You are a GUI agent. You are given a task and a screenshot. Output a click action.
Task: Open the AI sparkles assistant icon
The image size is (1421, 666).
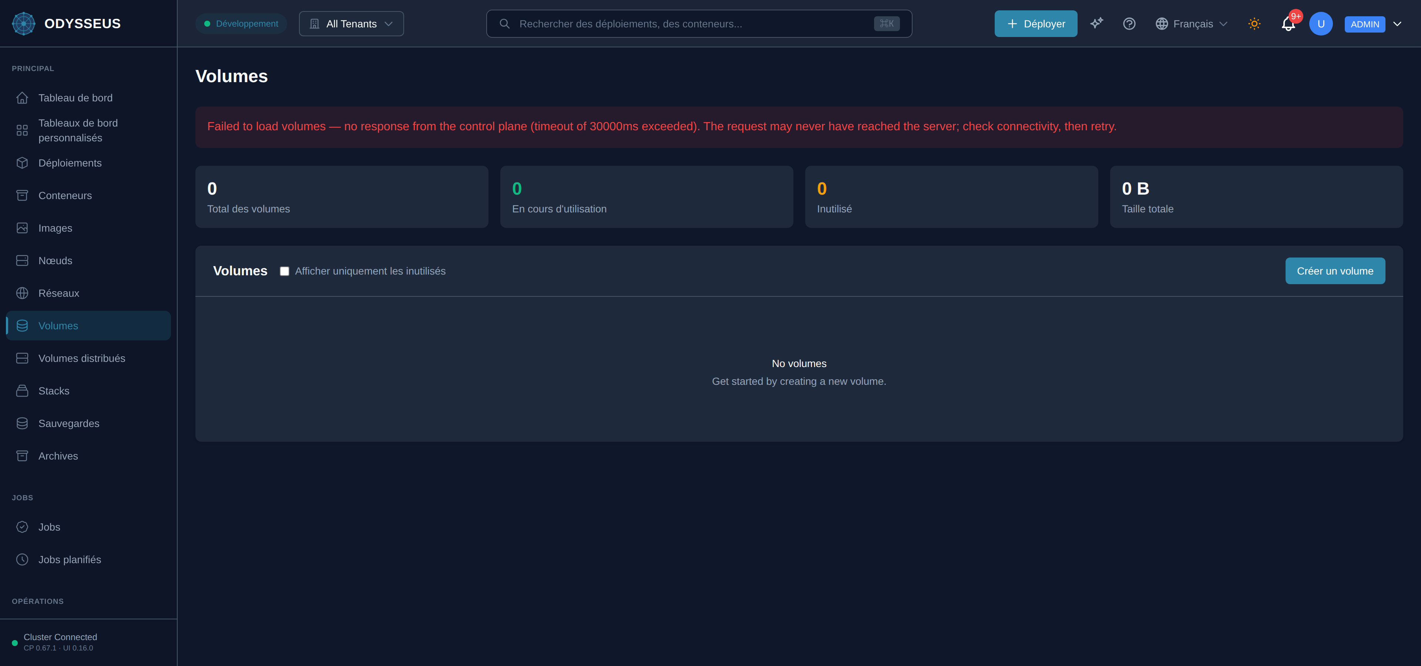(x=1096, y=24)
